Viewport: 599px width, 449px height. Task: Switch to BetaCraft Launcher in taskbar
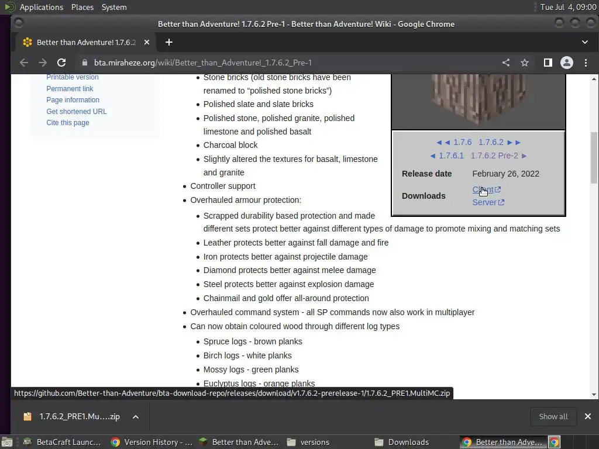[62, 442]
